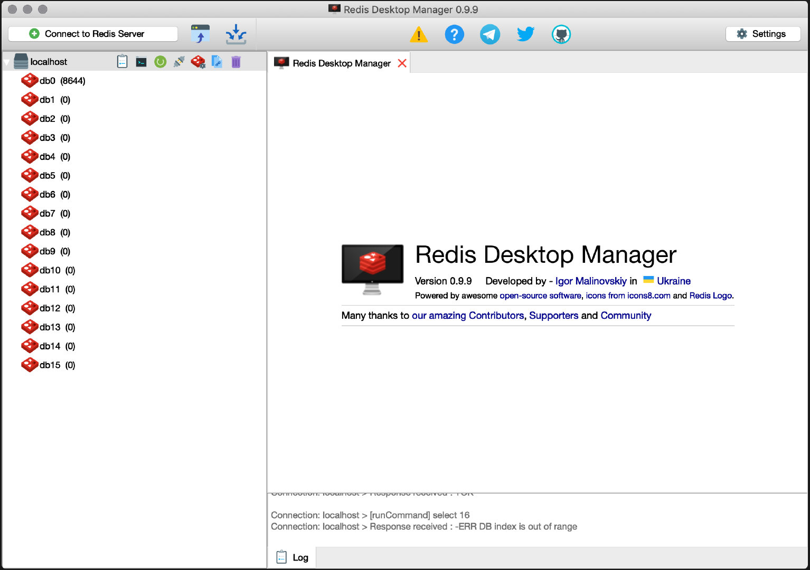Screen dimensions: 810x570
Task: Click the Redis monitor logo image
Action: [x=373, y=269]
